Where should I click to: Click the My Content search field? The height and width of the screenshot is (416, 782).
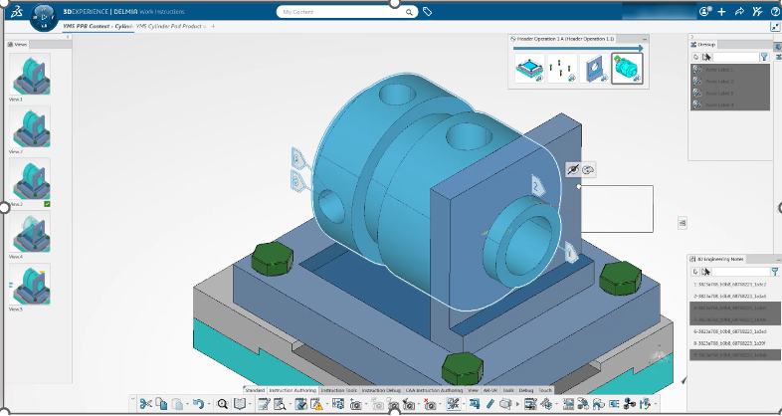pyautogui.click(x=347, y=12)
